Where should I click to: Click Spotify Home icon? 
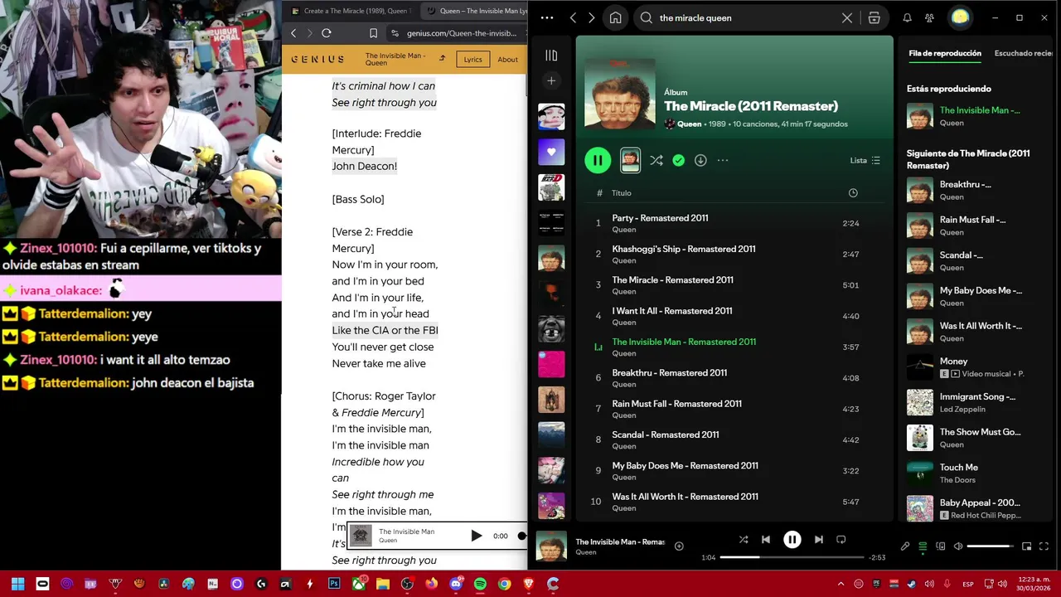click(615, 17)
